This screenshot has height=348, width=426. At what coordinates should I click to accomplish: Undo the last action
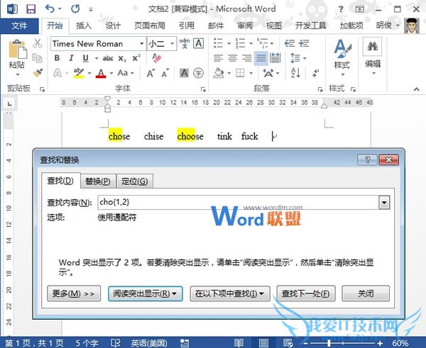click(50, 9)
